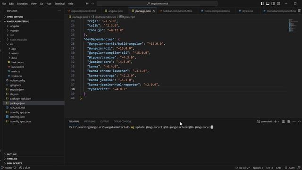
Task: Go back with navigation arrow
Action: (87, 3)
